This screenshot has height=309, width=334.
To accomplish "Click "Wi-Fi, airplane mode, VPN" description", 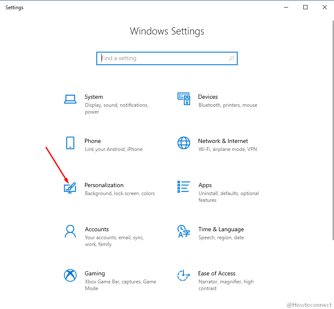I will (x=228, y=149).
